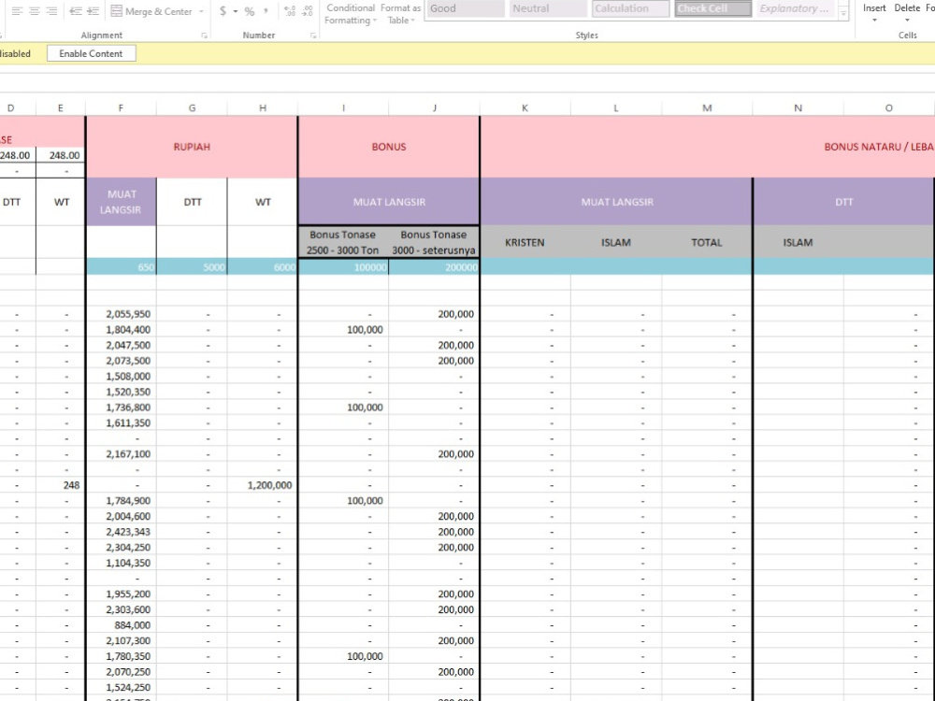Open the currency format dropdown arrow
The height and width of the screenshot is (701, 935).
point(235,11)
